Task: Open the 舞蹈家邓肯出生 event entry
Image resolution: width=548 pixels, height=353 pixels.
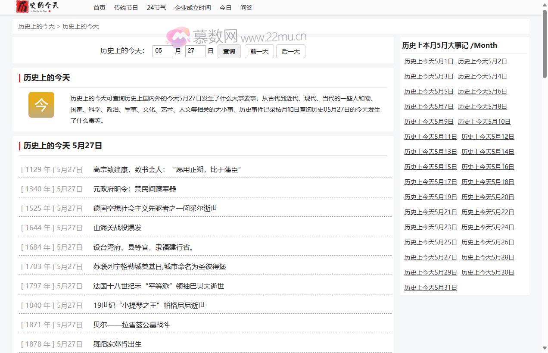Action: [116, 344]
